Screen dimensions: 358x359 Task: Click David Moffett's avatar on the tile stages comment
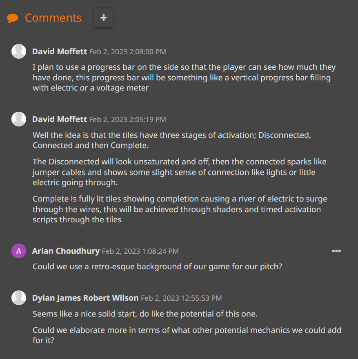(x=19, y=119)
